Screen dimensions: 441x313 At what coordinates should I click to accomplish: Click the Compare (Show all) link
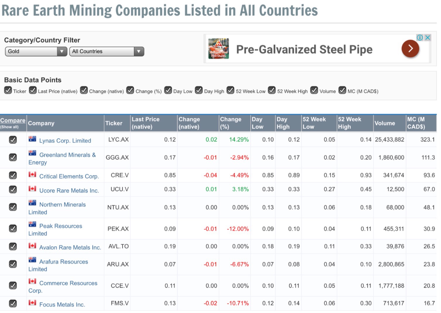tap(13, 120)
